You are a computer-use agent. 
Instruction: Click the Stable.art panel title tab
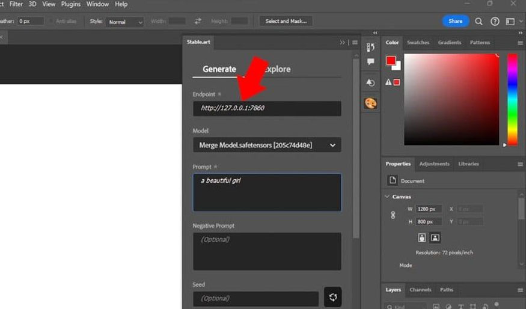(198, 42)
